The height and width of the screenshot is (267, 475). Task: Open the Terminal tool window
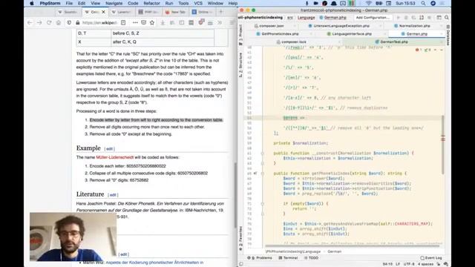point(288,258)
